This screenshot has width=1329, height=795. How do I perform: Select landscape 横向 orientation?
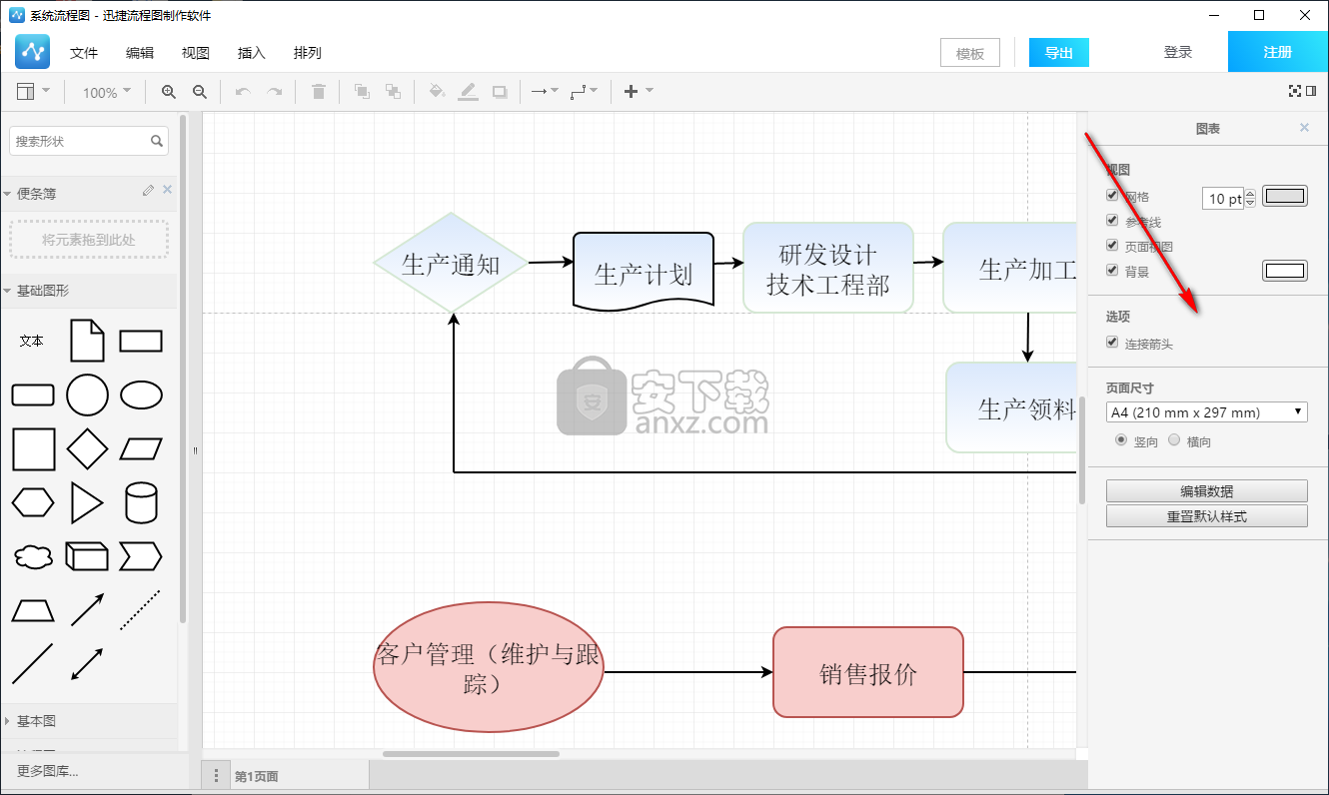click(x=1174, y=439)
